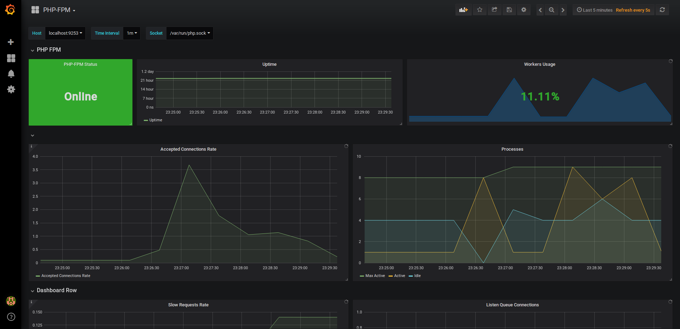Open the Alerting bell icon
Screen dimensions: 680x329
tap(11, 74)
